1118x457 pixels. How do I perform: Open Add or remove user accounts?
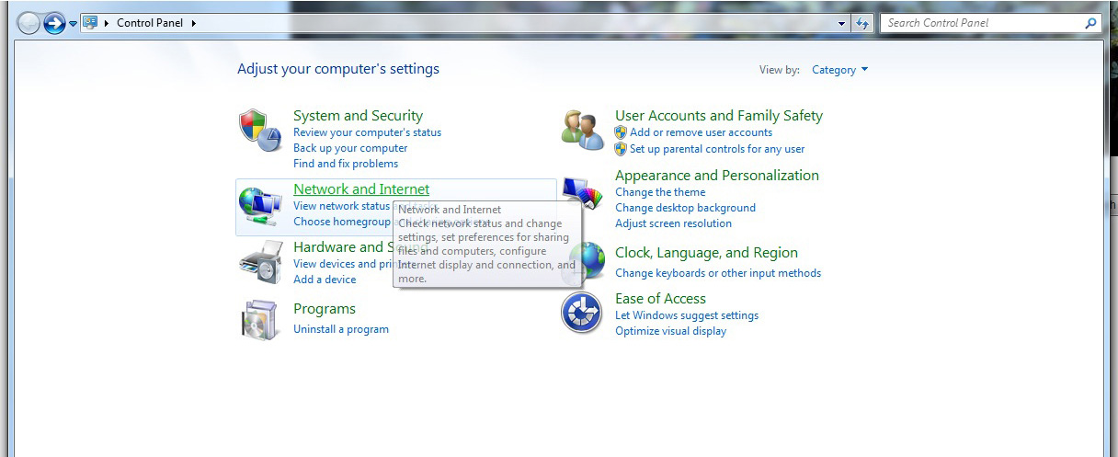tap(702, 132)
